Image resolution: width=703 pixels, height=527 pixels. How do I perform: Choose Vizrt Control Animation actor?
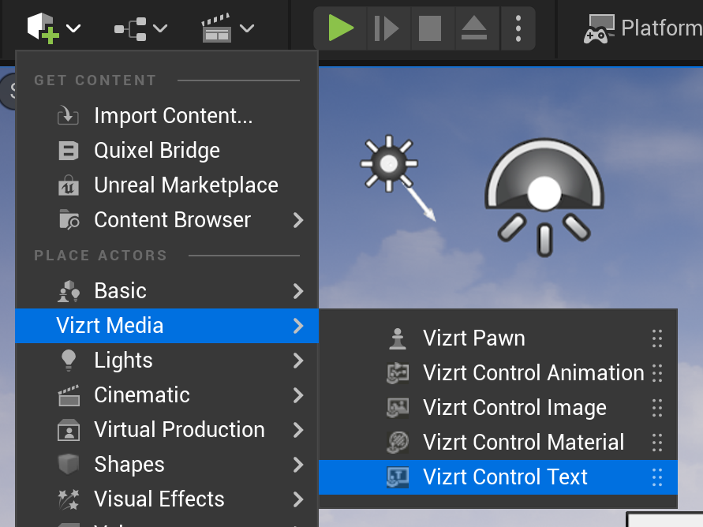(533, 373)
